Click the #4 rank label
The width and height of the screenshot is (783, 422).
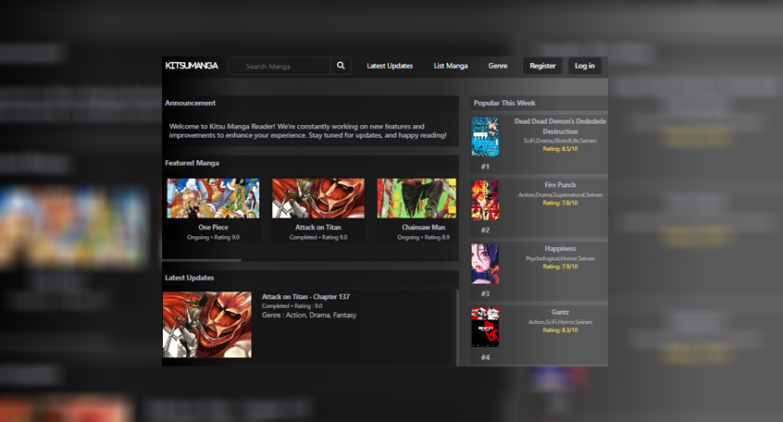point(485,357)
